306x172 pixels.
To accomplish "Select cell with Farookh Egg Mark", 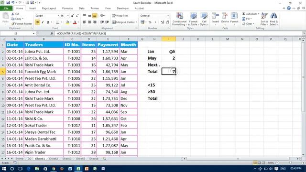I will coord(44,72).
